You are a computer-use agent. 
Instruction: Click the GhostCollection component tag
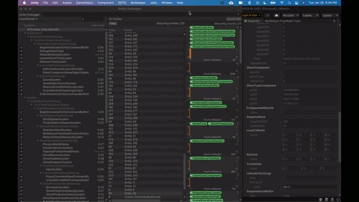pyautogui.click(x=202, y=27)
